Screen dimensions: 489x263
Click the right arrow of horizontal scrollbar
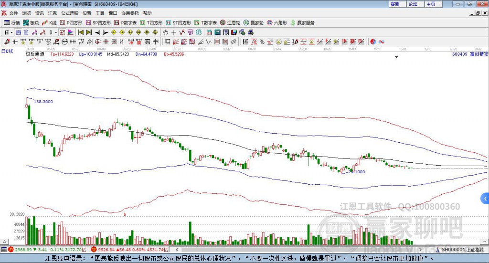420,250
